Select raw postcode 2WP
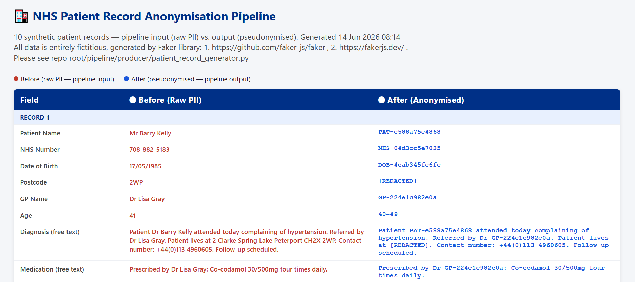The width and height of the screenshot is (635, 282). click(x=136, y=182)
